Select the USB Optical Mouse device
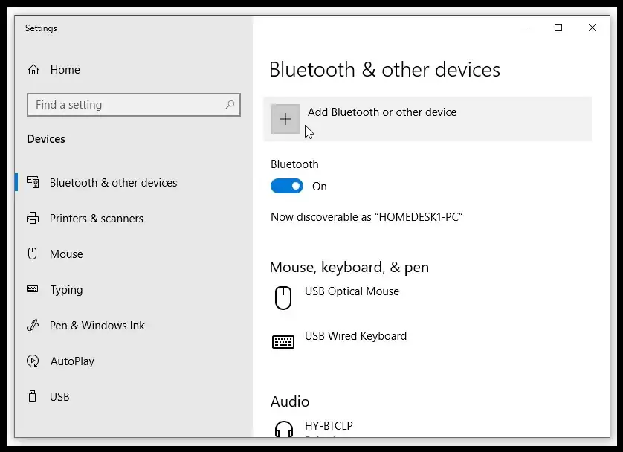623x452 pixels. [352, 291]
